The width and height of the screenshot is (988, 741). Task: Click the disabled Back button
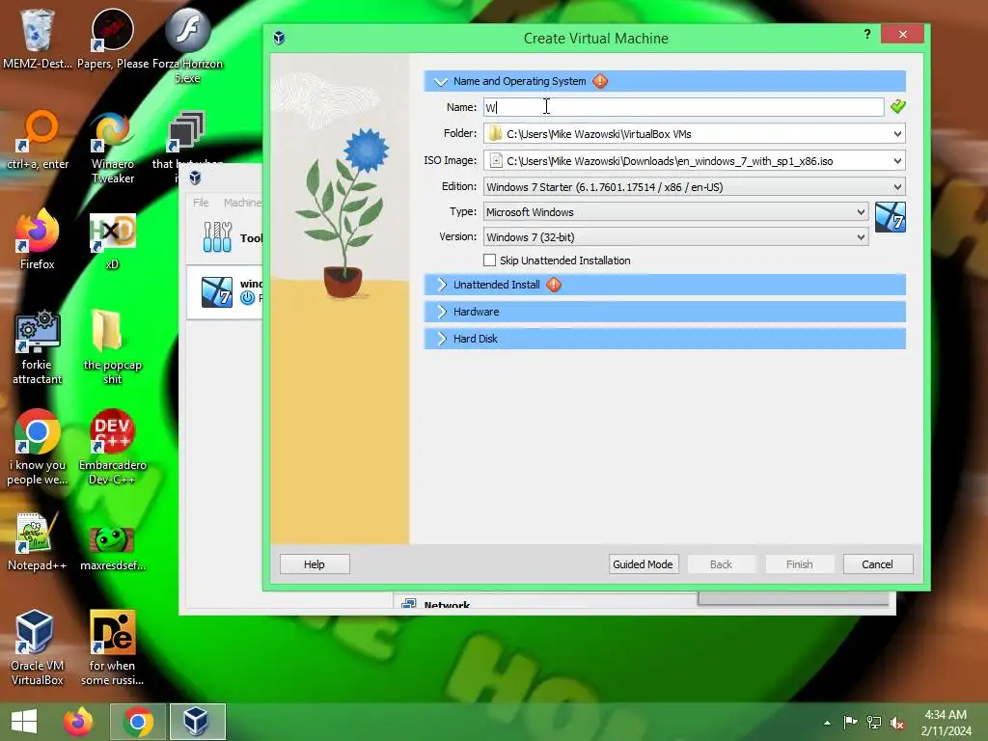pos(721,563)
